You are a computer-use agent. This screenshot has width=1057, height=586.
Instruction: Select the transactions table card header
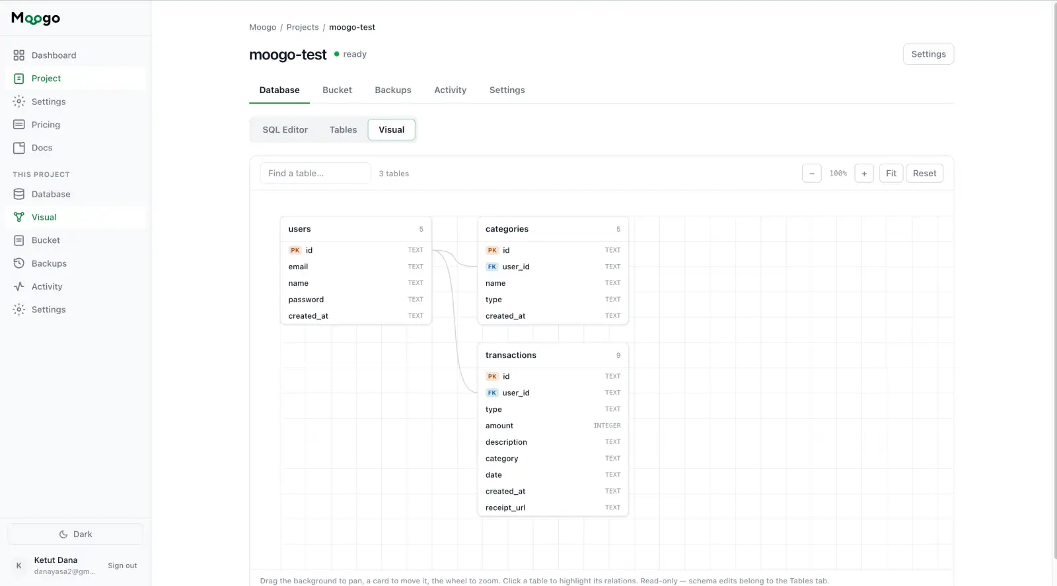(553, 356)
